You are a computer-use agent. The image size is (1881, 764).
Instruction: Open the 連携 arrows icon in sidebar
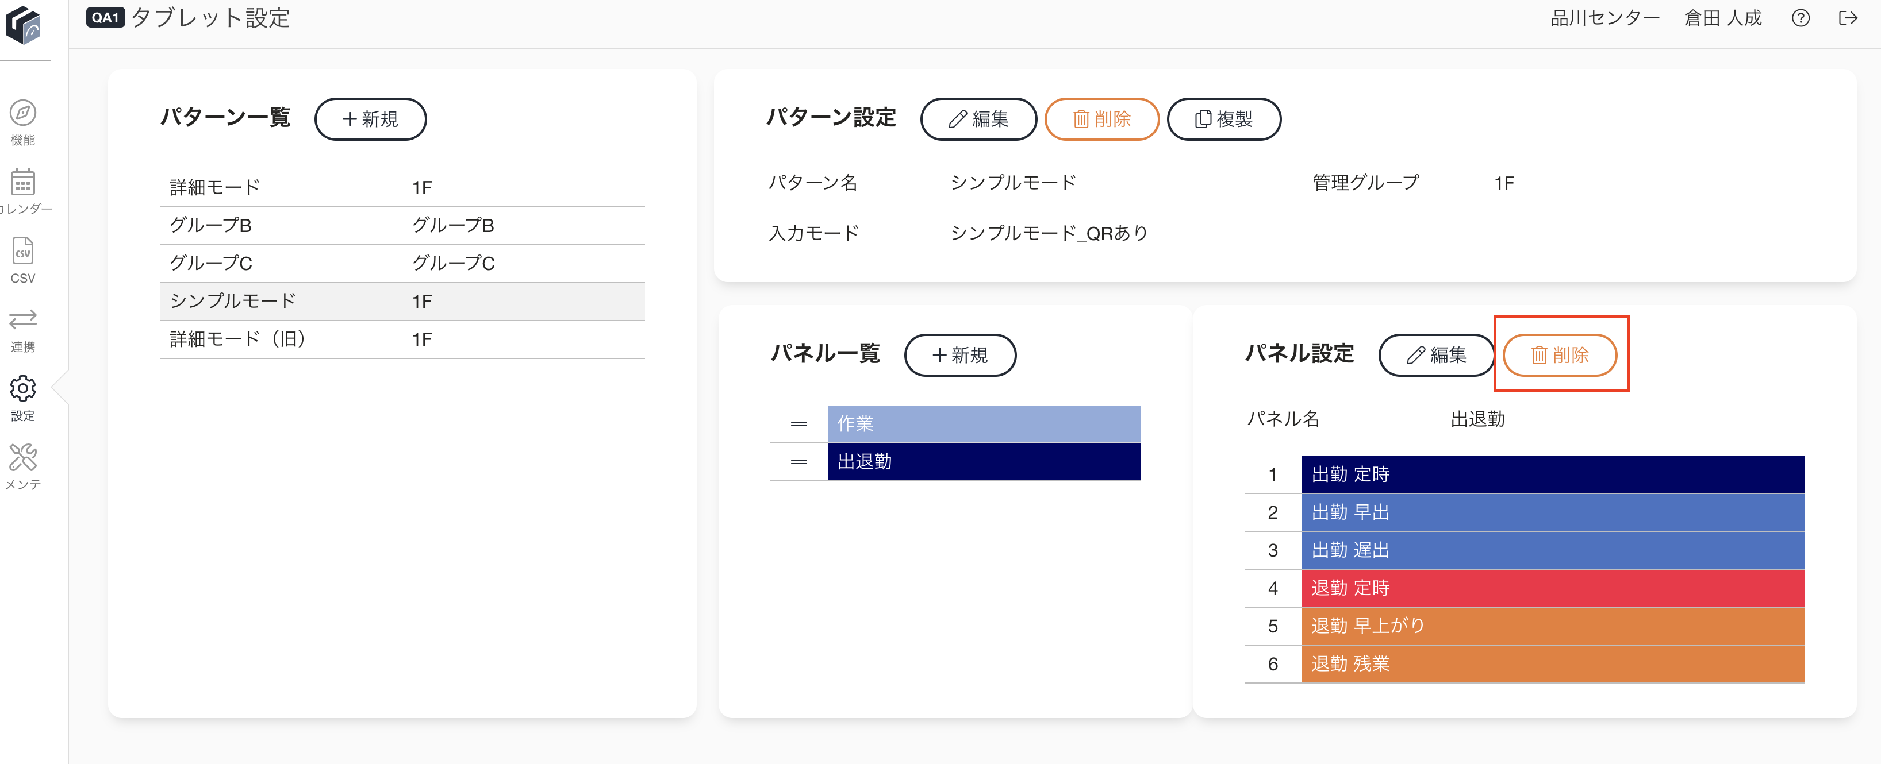click(x=22, y=319)
